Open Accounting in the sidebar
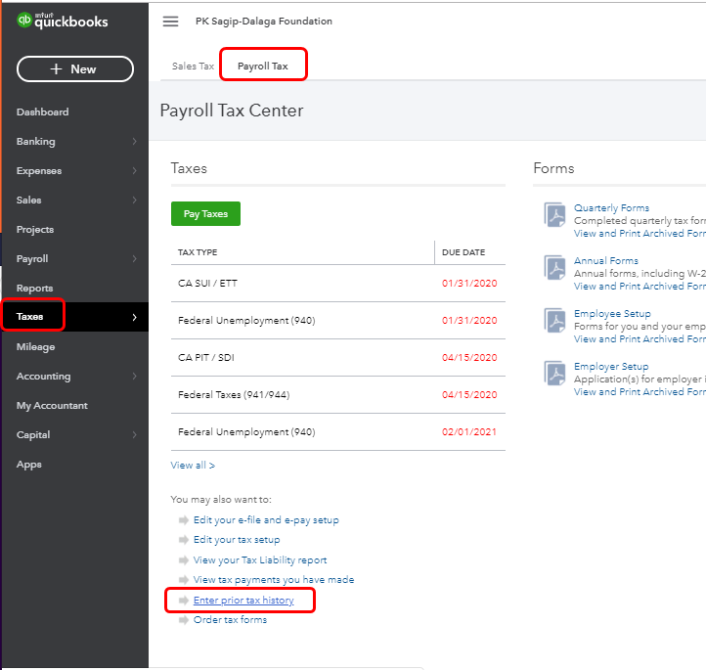The height and width of the screenshot is (670, 706). click(44, 377)
